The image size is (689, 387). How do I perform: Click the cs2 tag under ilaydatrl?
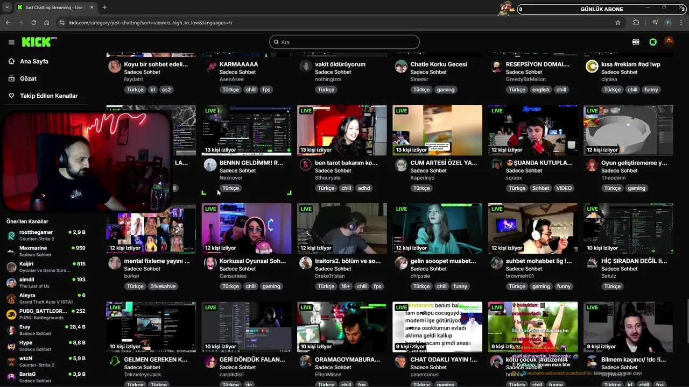pyautogui.click(x=166, y=90)
